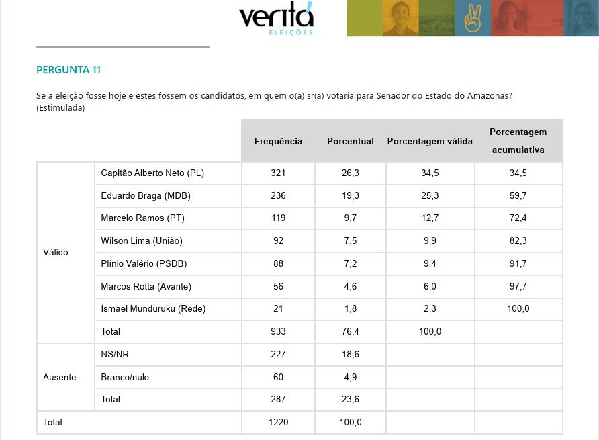The width and height of the screenshot is (599, 440).
Task: Open the smiling face photo on orange tile
Action: point(400,18)
